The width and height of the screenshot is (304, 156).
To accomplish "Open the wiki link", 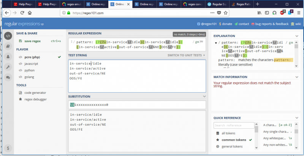I will 296,24.
